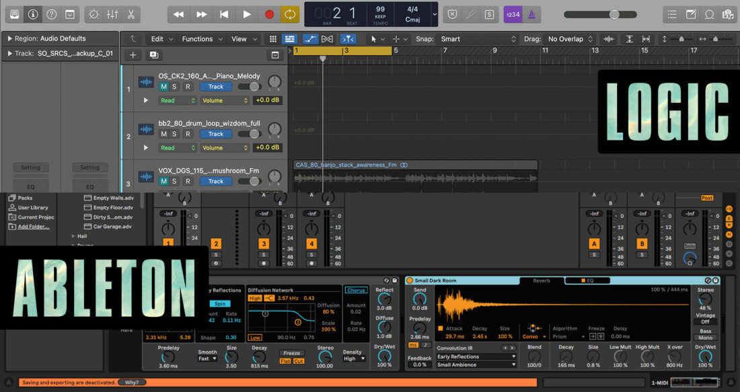This screenshot has width=740, height=392.
Task: Open Volume parameter dropdown on drum_loop track
Action: 225,148
